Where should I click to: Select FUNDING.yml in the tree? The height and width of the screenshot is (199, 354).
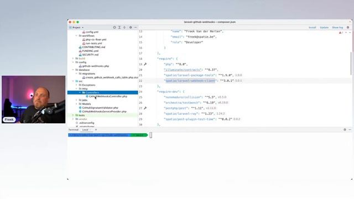pos(90,51)
